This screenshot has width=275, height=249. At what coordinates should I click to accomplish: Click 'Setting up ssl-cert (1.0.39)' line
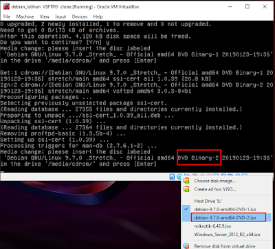(54, 140)
